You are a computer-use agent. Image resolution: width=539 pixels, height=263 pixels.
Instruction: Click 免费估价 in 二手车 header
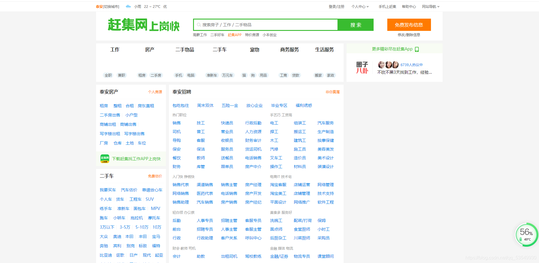coord(155,176)
